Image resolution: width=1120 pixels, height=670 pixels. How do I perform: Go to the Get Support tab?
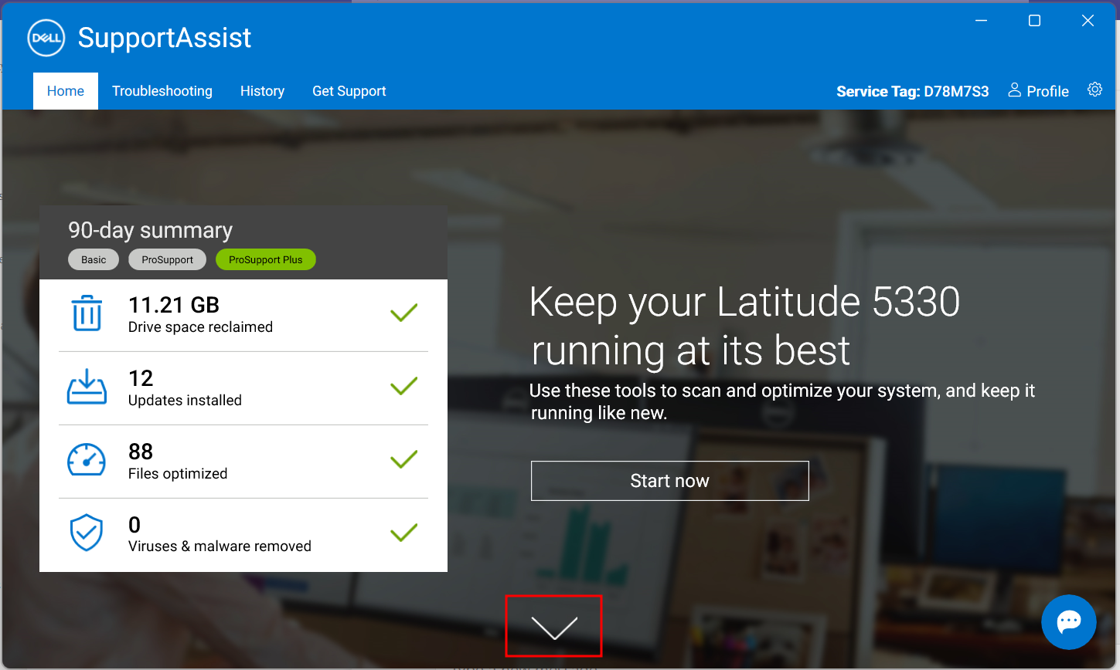[349, 91]
